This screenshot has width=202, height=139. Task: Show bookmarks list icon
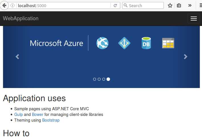pyautogui.click(x=179, y=5)
